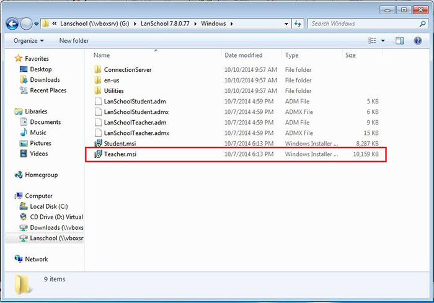Open the LanSchool 7.8.0.77 breadcrumb arrow
This screenshot has width=434, height=303.
pyautogui.click(x=195, y=24)
